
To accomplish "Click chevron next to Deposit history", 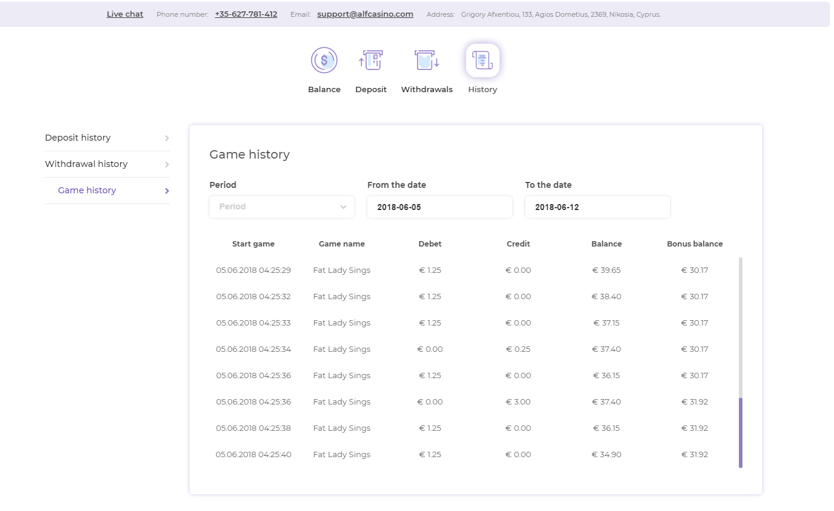I will (x=167, y=138).
